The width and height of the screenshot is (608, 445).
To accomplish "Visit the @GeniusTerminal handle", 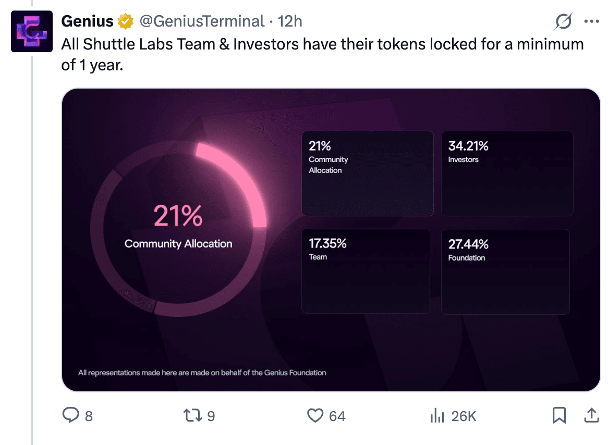I will tap(201, 21).
